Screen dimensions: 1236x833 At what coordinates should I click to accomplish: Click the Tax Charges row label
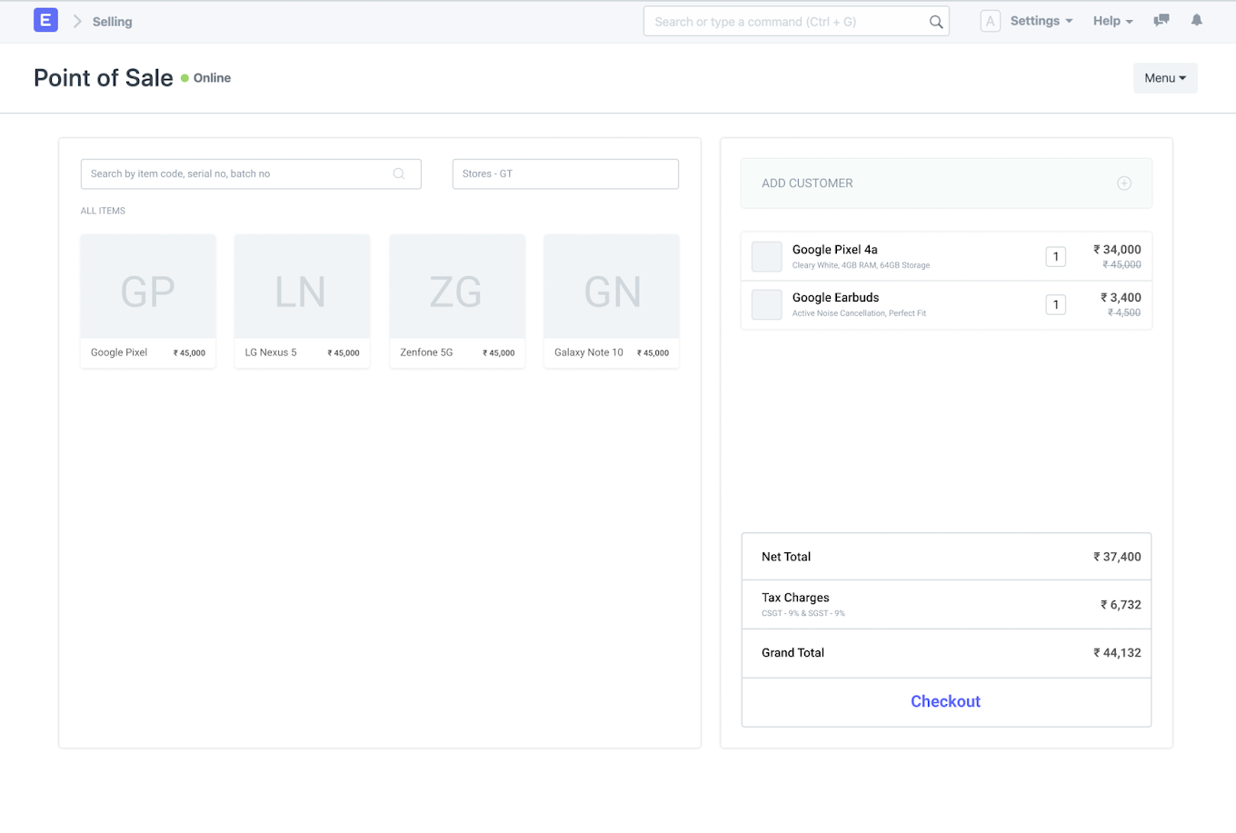(x=795, y=598)
